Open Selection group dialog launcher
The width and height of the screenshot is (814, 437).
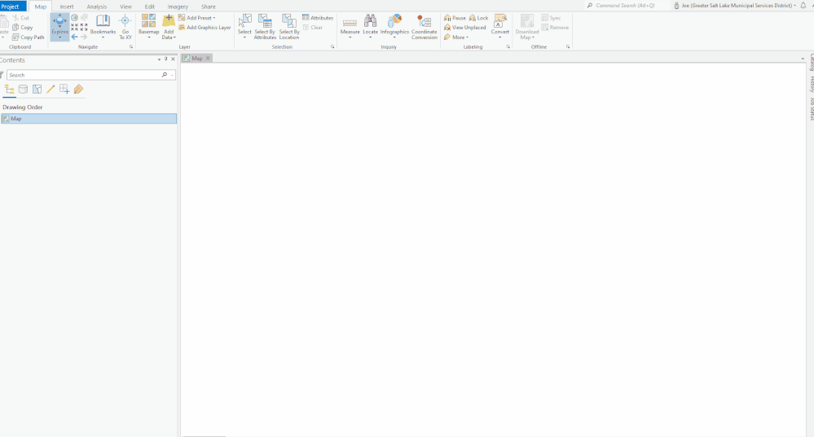click(x=332, y=46)
